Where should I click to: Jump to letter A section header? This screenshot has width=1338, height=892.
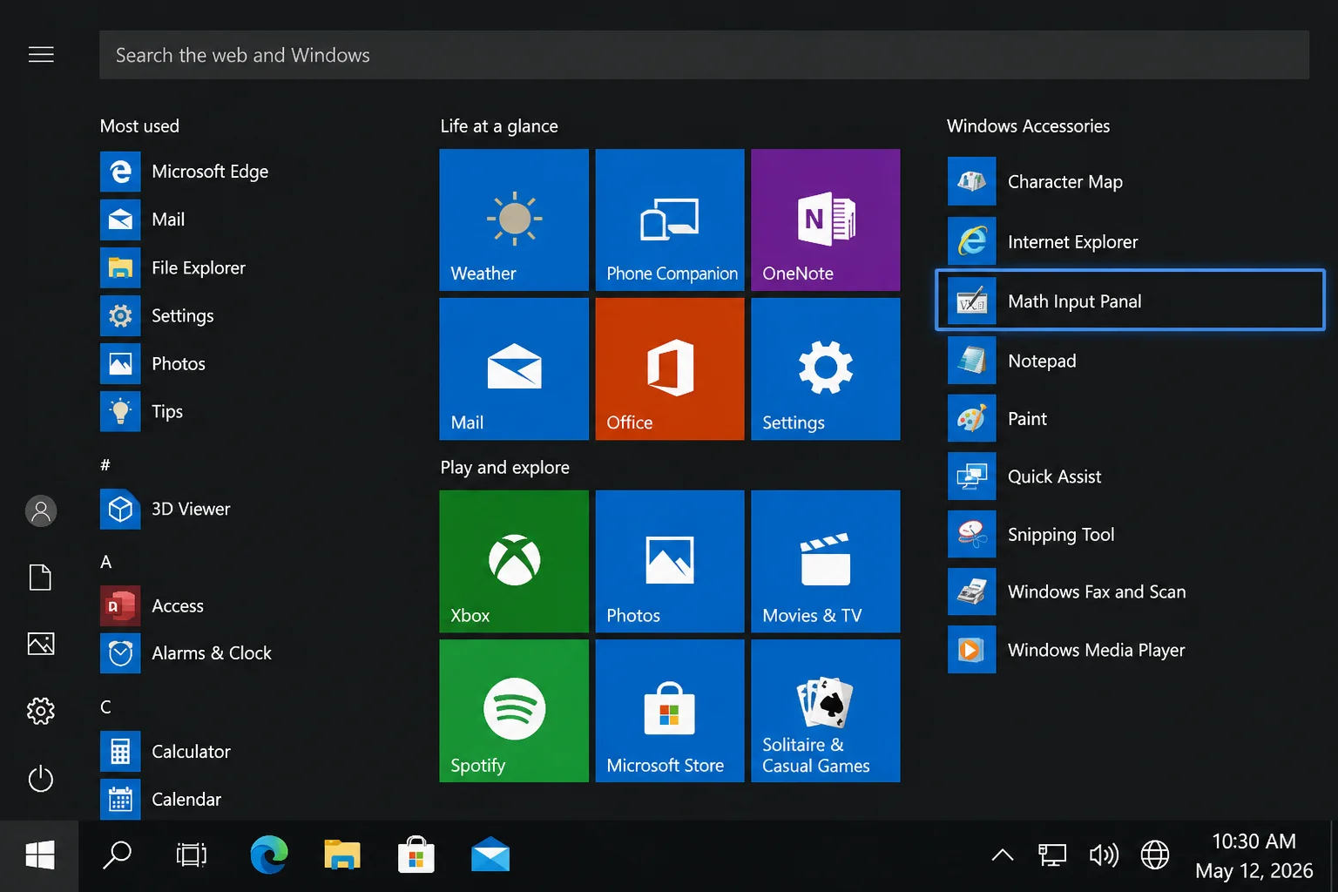pos(106,562)
